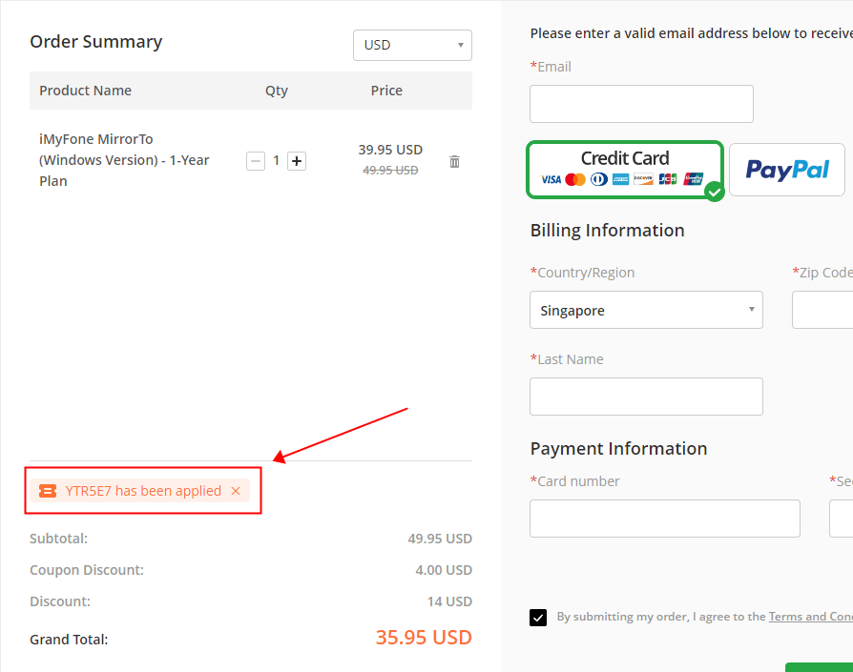
Task: Focus the Card number field
Action: 665,519
